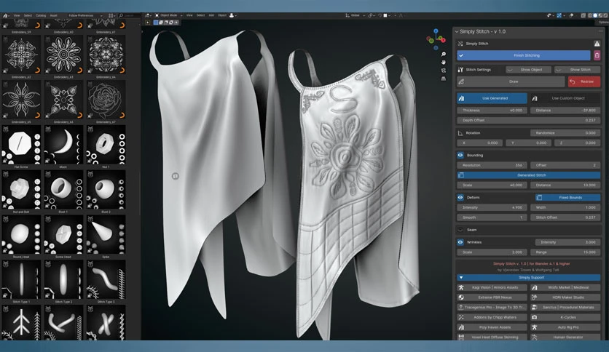Screen dimensions: 609x352
Task: Open the Add menu
Action: (211, 15)
